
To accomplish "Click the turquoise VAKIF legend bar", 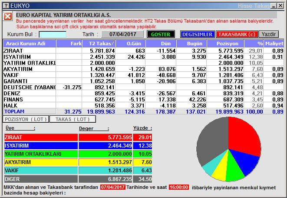I will click(41, 170).
